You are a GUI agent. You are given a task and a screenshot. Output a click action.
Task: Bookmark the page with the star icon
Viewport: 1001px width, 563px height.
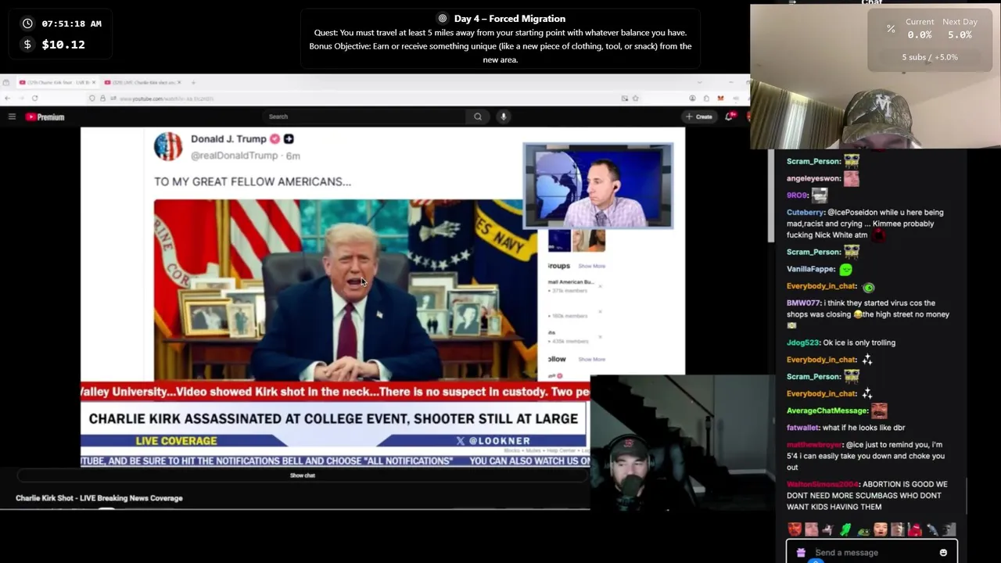coord(635,98)
